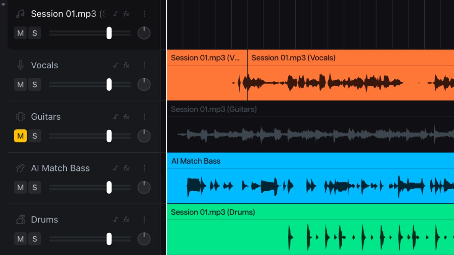Open fx effects for AI Match Bass track

(x=126, y=168)
